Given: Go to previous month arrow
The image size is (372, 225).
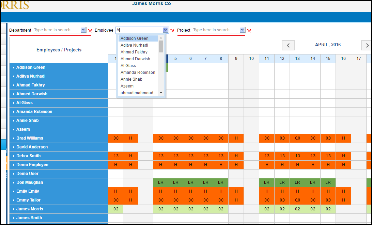Looking at the screenshot, I should (x=288, y=45).
